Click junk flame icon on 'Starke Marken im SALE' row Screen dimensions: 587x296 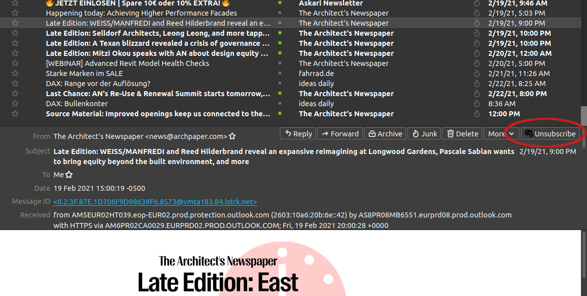[x=477, y=73]
